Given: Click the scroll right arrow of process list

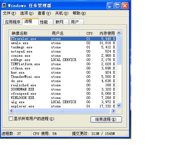Looking at the screenshot, I should click(x=113, y=111).
